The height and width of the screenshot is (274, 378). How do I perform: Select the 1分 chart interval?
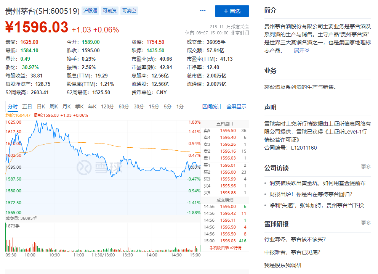[180, 106]
